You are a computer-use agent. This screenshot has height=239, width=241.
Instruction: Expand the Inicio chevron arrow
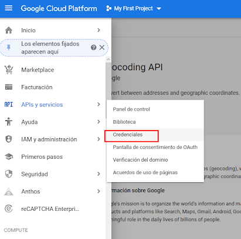click(x=99, y=30)
